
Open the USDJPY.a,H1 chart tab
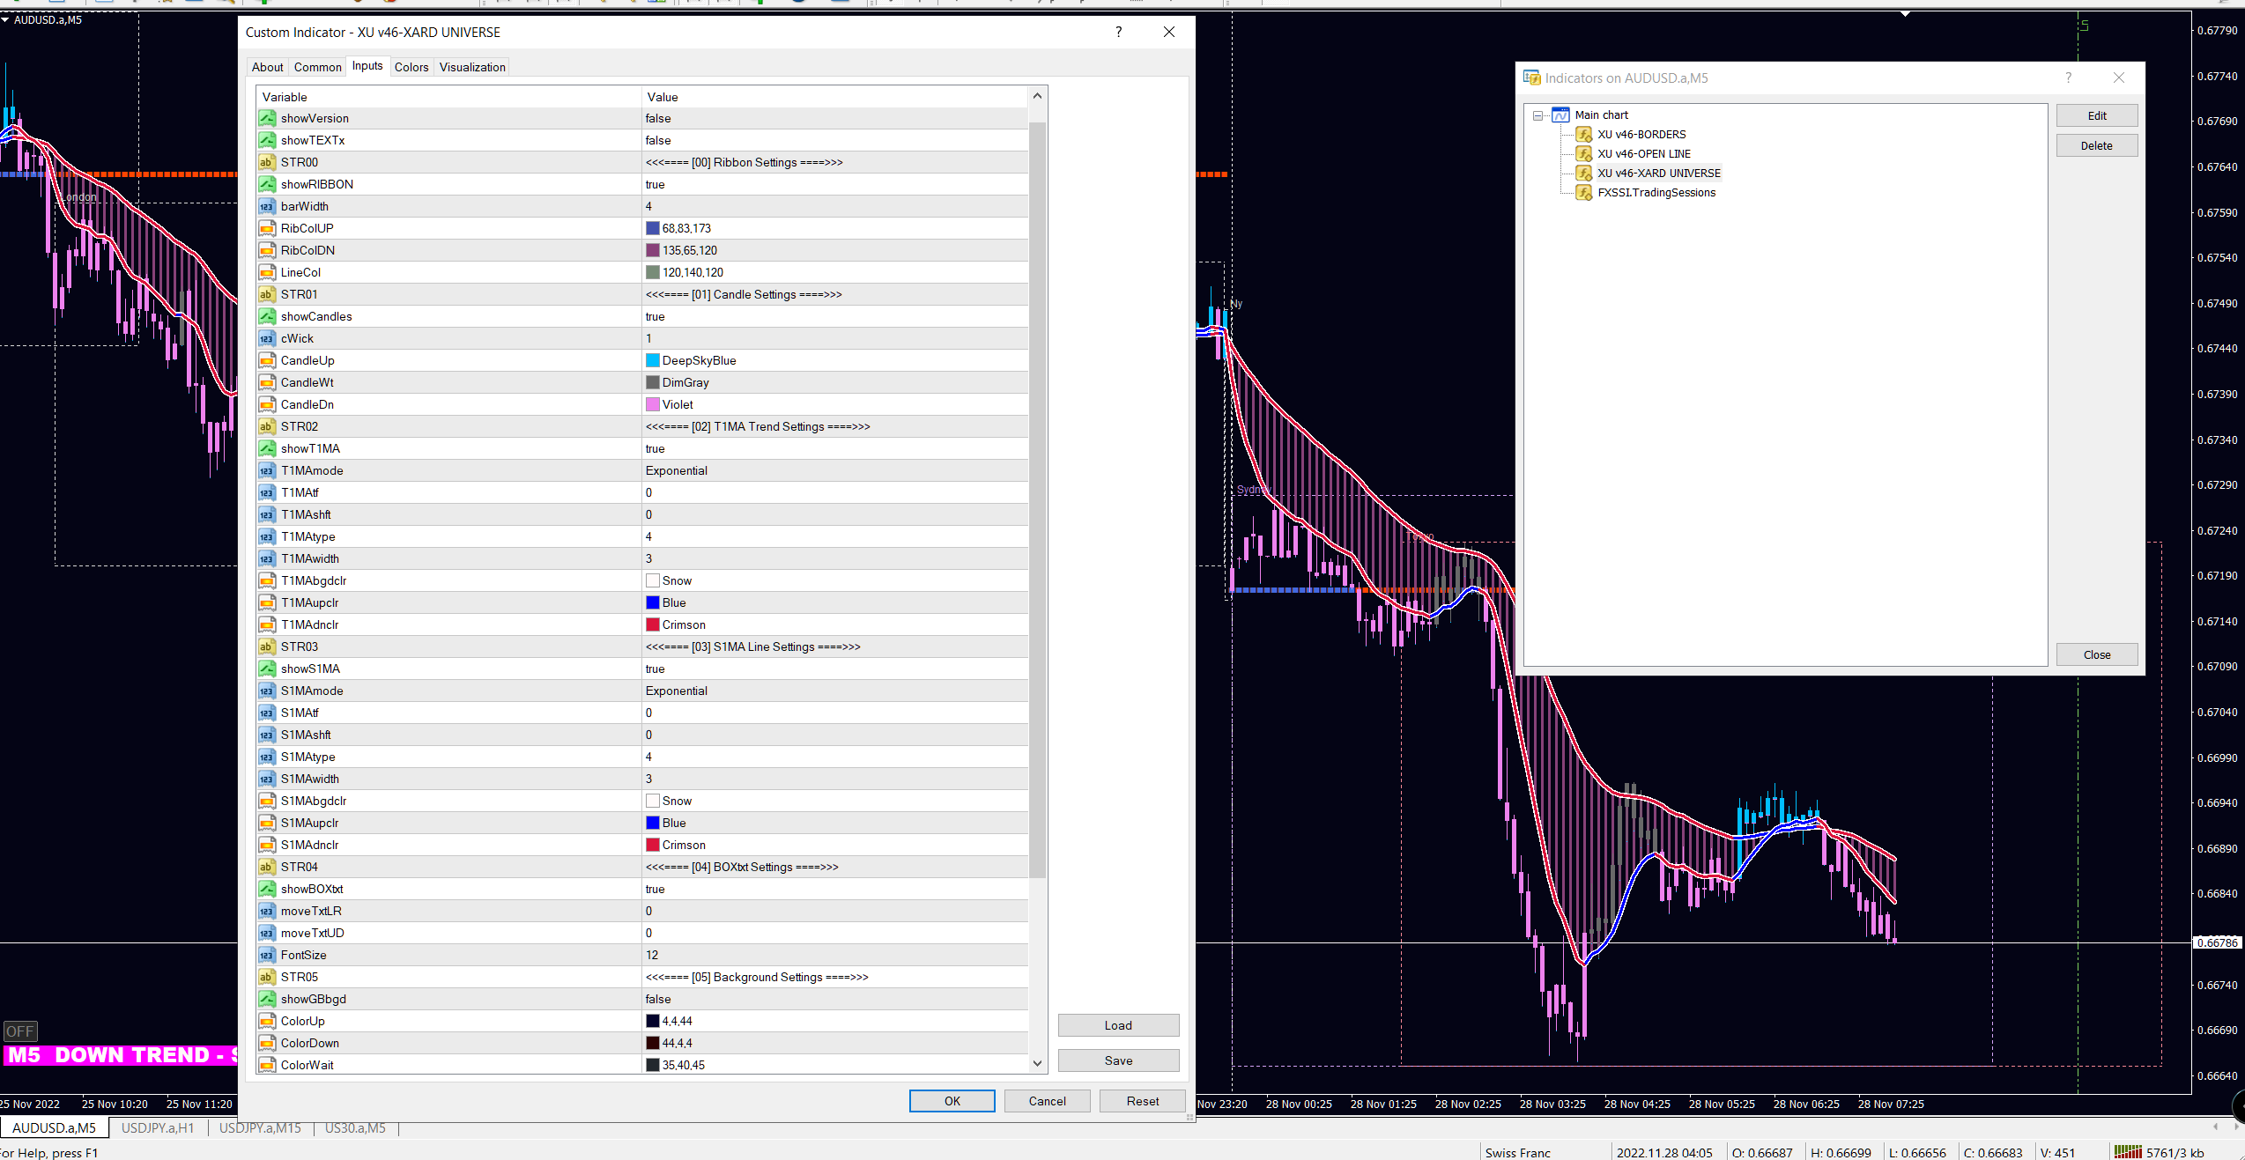(x=158, y=1127)
